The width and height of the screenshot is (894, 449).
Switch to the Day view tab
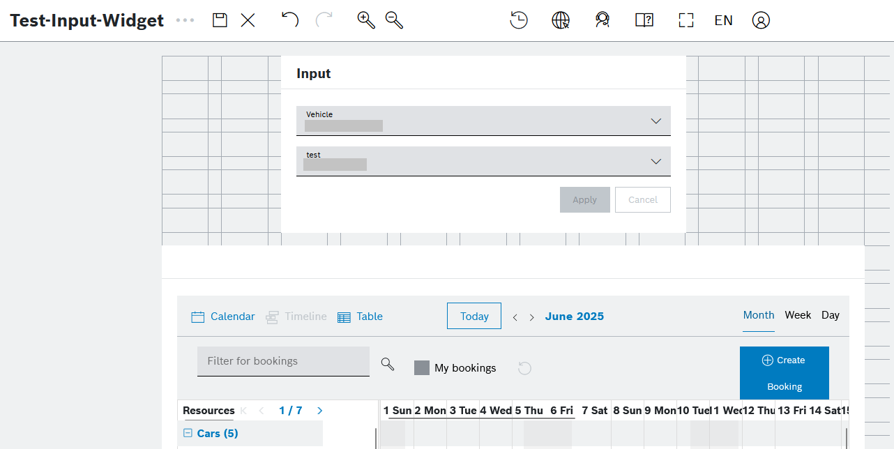[x=830, y=315]
